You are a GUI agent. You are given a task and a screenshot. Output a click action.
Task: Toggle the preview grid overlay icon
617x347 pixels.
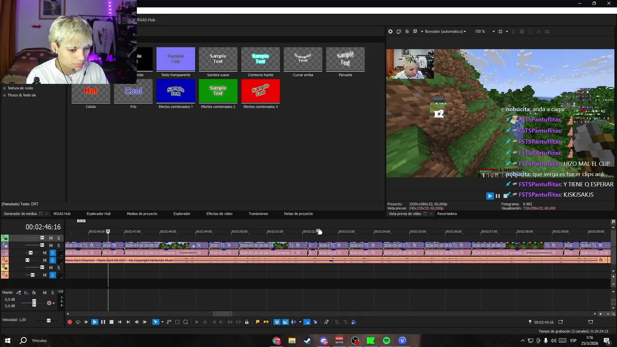(x=500, y=31)
